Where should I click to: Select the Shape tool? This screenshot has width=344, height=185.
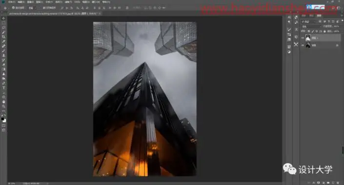click(3, 97)
